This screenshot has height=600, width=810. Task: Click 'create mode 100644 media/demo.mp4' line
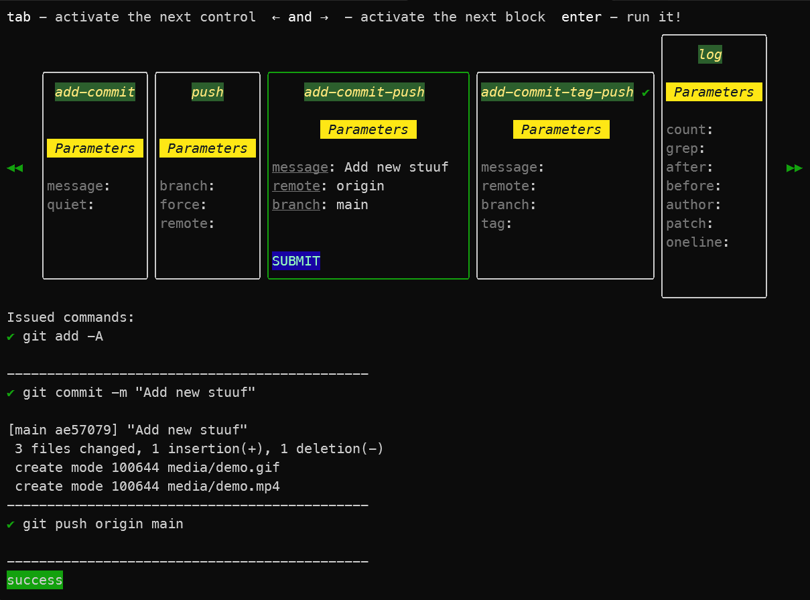147,486
